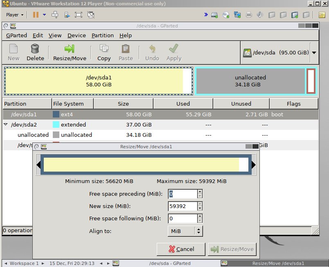Open the Help menu

(x=126, y=36)
